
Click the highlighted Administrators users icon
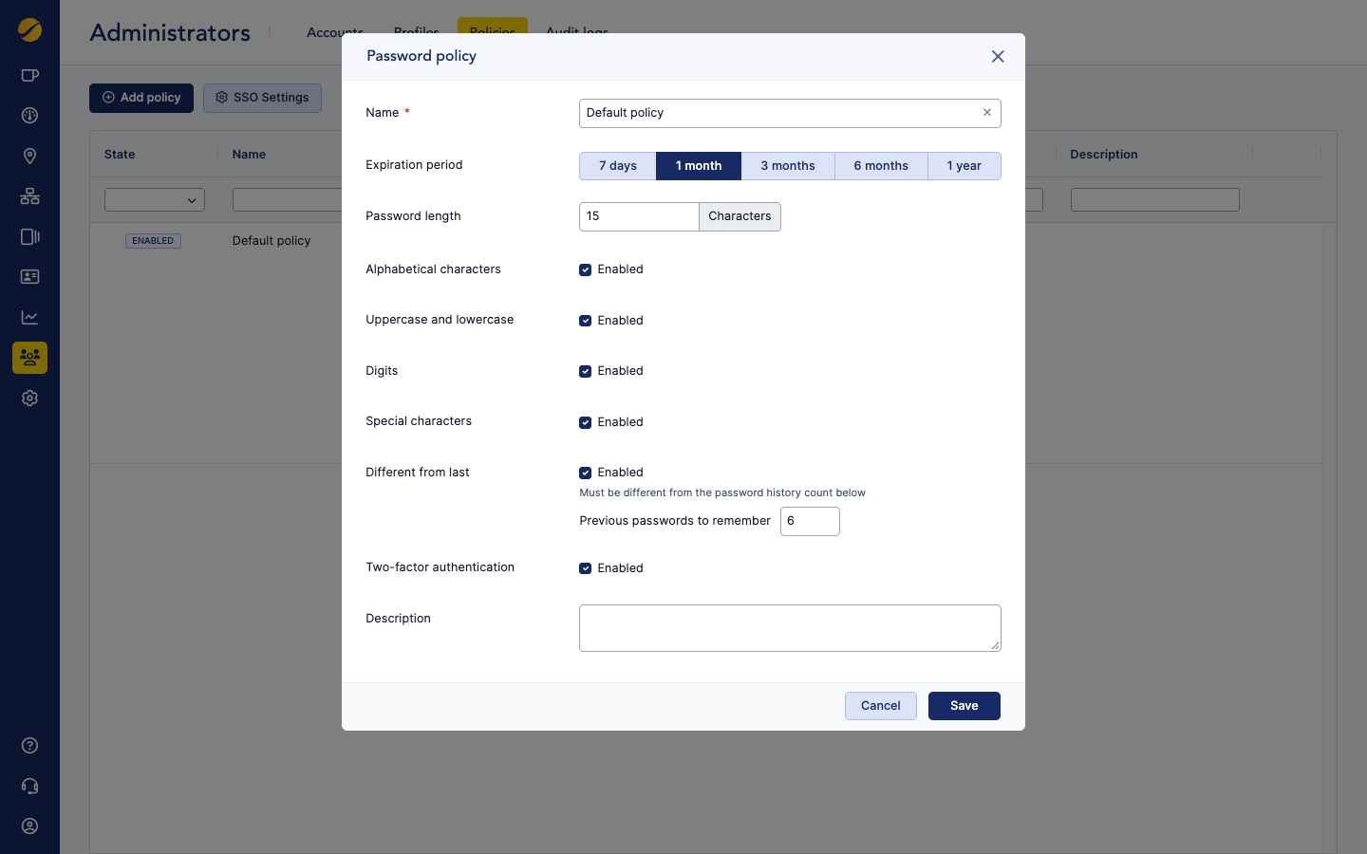[x=29, y=358]
